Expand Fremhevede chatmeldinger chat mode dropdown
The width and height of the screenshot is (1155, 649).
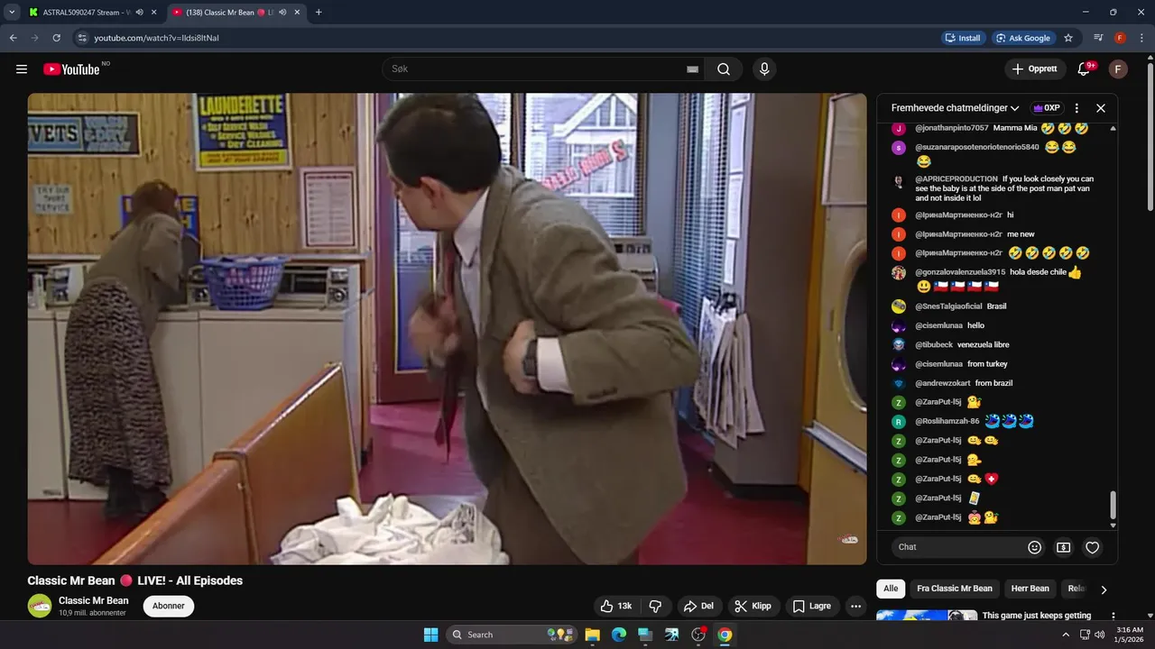coord(956,108)
